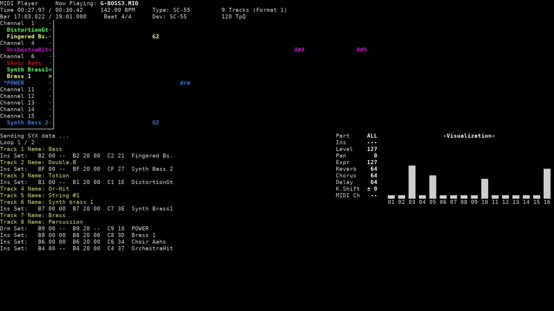Image resolution: width=554 pixels, height=311 pixels.
Task: Select the Synth Brass1 channel label
Action: point(28,70)
